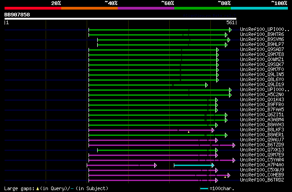This screenshot has width=292, height=192.
Task: Click the yellow query-gap marker under C0HEB9 alignment
Action: coord(225,177)
